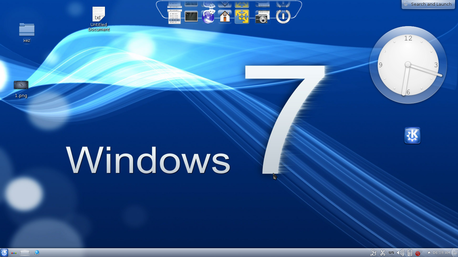This screenshot has height=257, width=458.
Task: Enable networking via the blocked network tray icon
Action: tap(418, 253)
